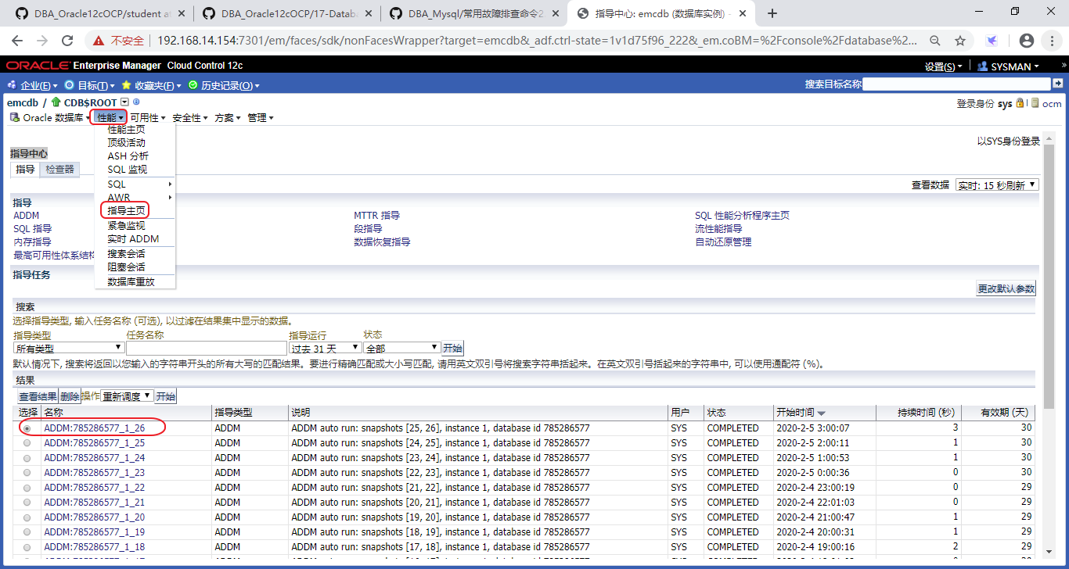Click the 查看结果 button
The width and height of the screenshot is (1069, 569).
pyautogui.click(x=38, y=397)
